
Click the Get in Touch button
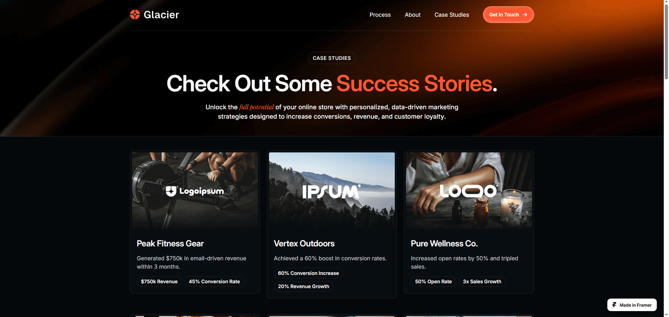tap(508, 15)
